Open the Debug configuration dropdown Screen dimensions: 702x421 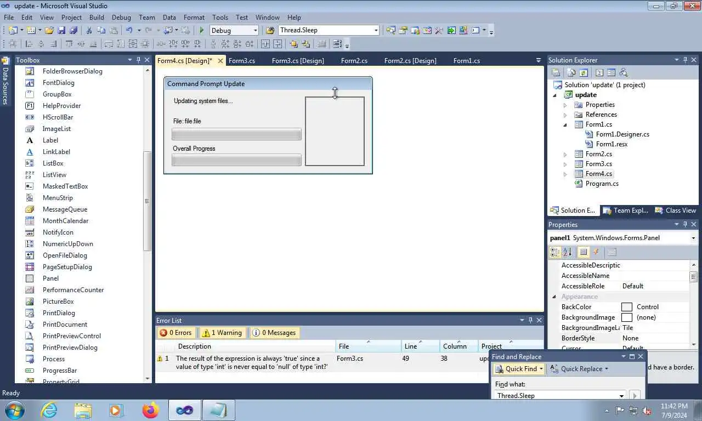pyautogui.click(x=255, y=31)
